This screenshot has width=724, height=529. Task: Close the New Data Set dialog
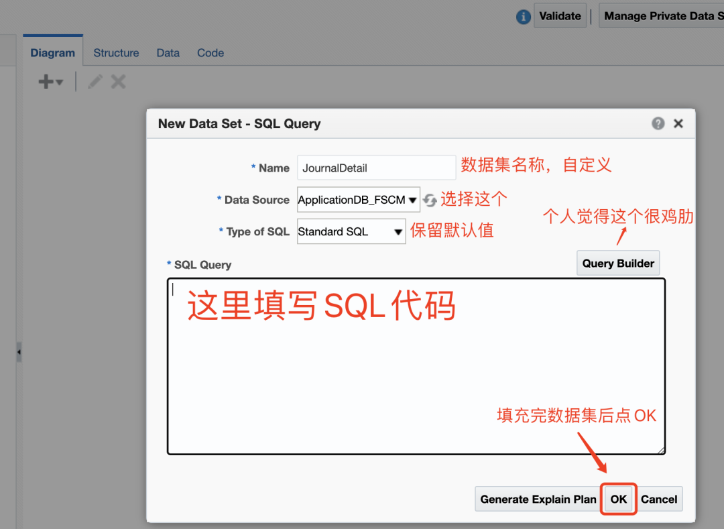tap(678, 123)
